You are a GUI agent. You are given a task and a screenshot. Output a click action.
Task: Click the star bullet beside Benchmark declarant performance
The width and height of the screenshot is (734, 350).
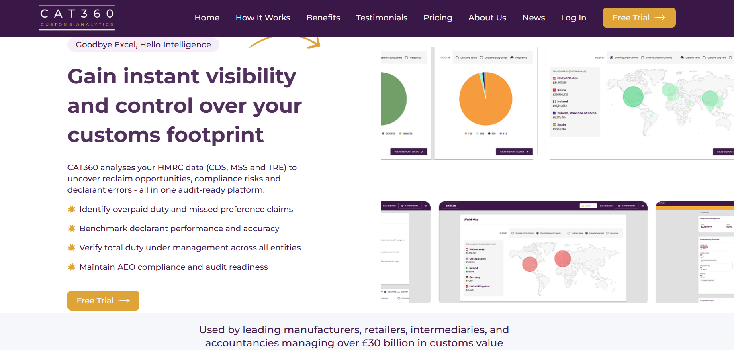click(72, 228)
